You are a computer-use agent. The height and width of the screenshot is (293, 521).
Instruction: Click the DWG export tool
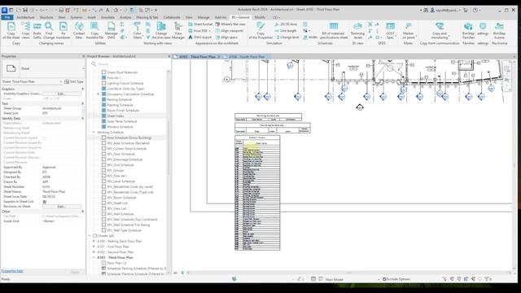point(200,37)
